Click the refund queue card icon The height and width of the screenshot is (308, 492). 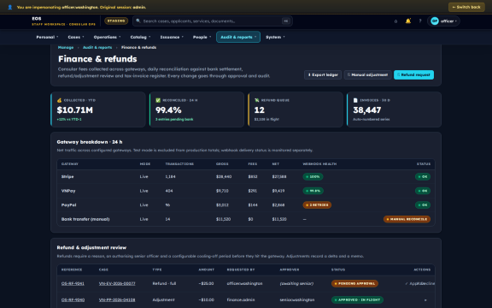[256, 100]
